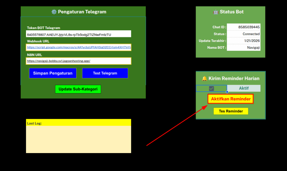Click the blue selection handle under checkbox cell
Screen dimensions: 287x171
(227, 92)
